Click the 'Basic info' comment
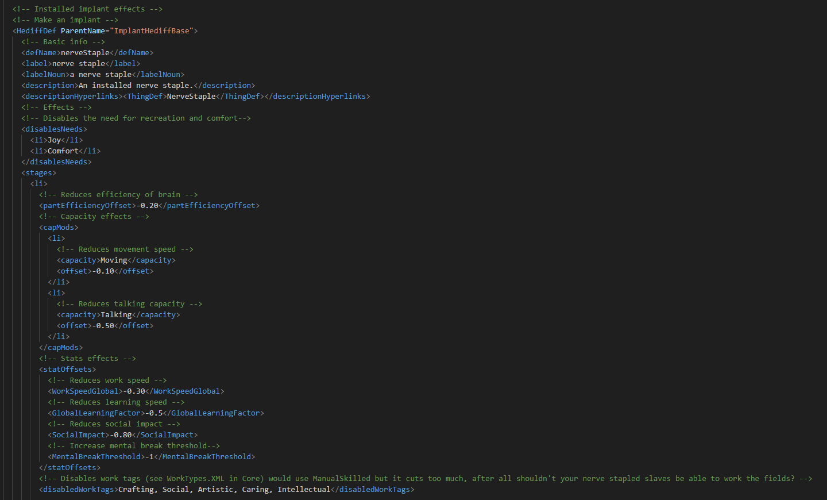This screenshot has height=500, width=827. click(x=63, y=42)
